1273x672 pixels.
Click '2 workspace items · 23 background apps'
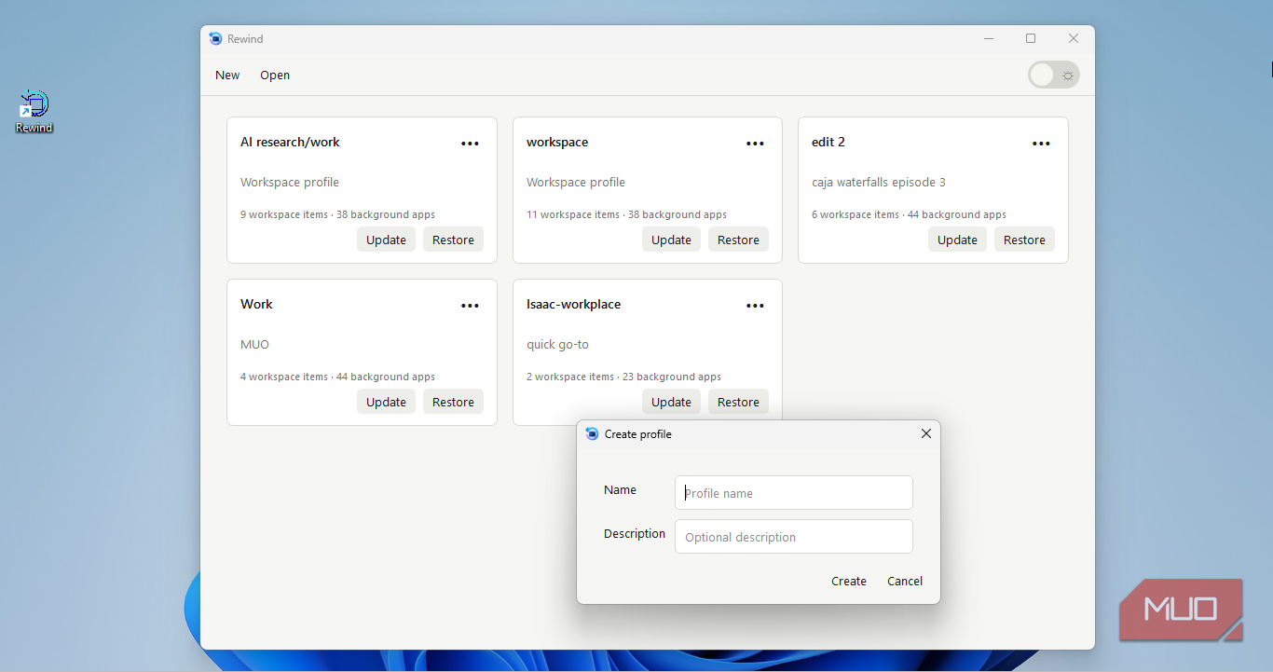pyautogui.click(x=623, y=377)
